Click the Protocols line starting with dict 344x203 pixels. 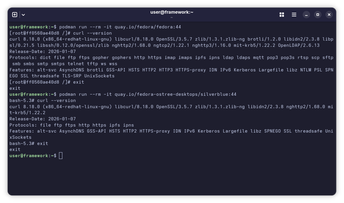171,61
